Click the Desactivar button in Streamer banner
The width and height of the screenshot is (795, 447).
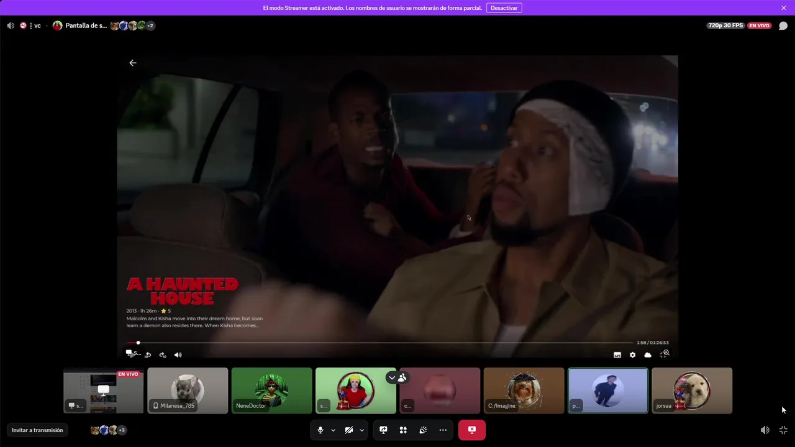tap(504, 8)
